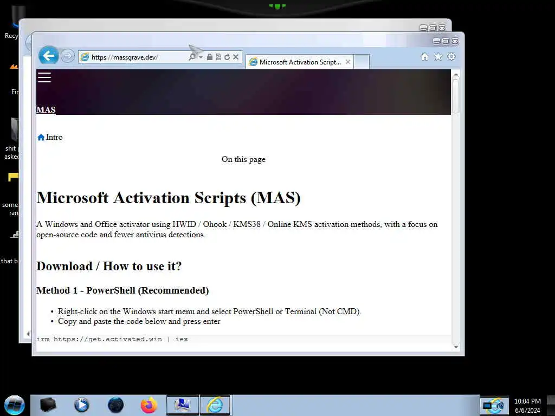The width and height of the screenshot is (555, 416).
Task: Open the Intro breadcrumb link
Action: point(54,137)
